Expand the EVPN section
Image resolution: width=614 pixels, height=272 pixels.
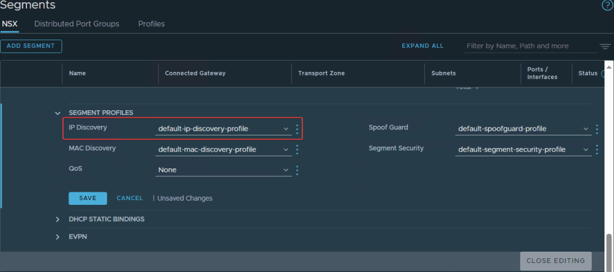pos(58,237)
